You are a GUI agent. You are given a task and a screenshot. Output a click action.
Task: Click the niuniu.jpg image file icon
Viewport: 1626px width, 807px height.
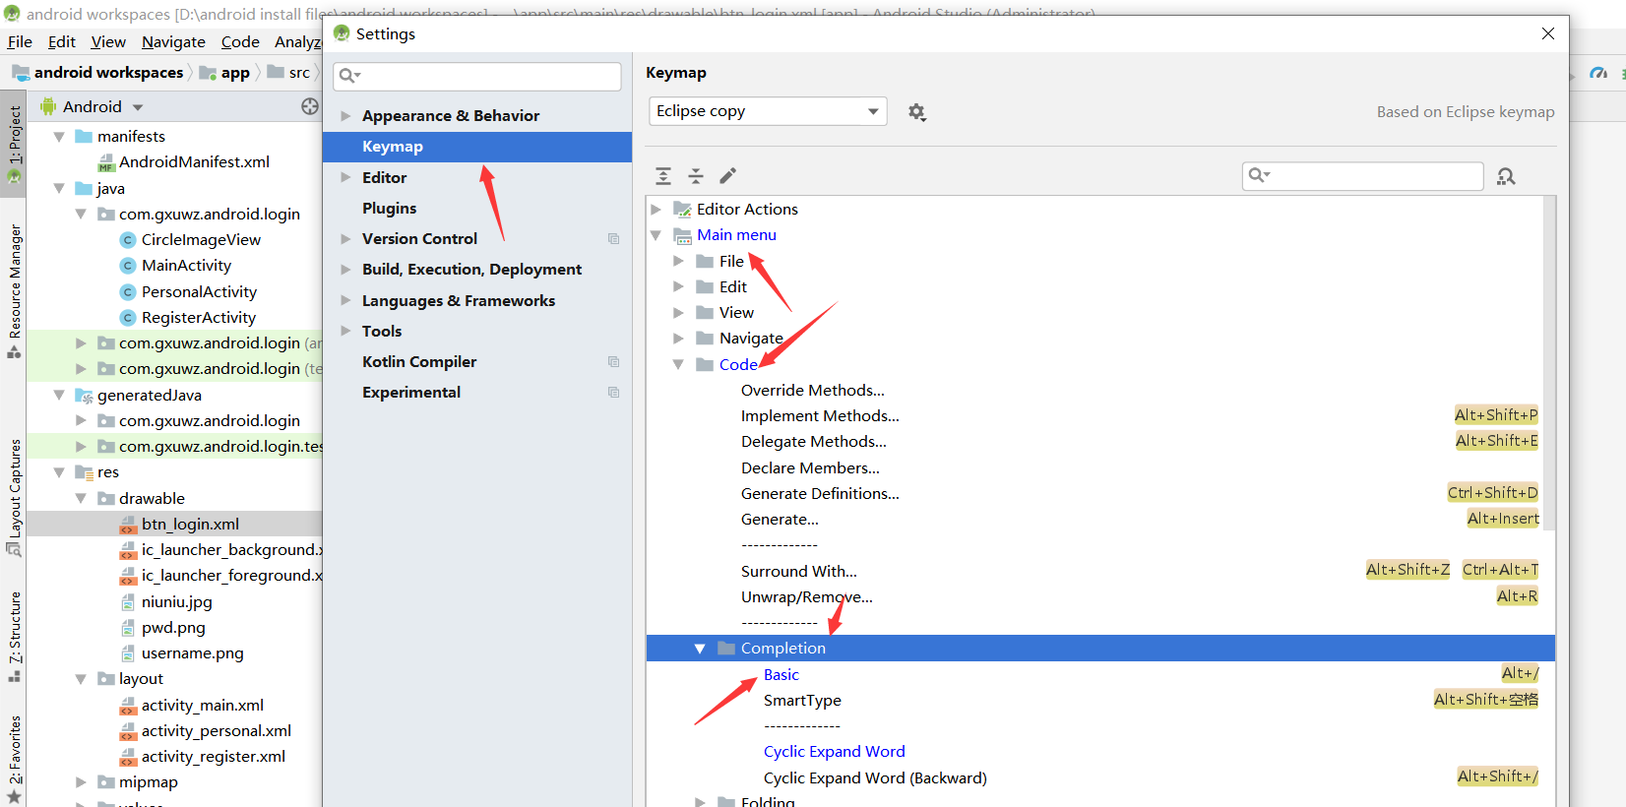pos(128,602)
